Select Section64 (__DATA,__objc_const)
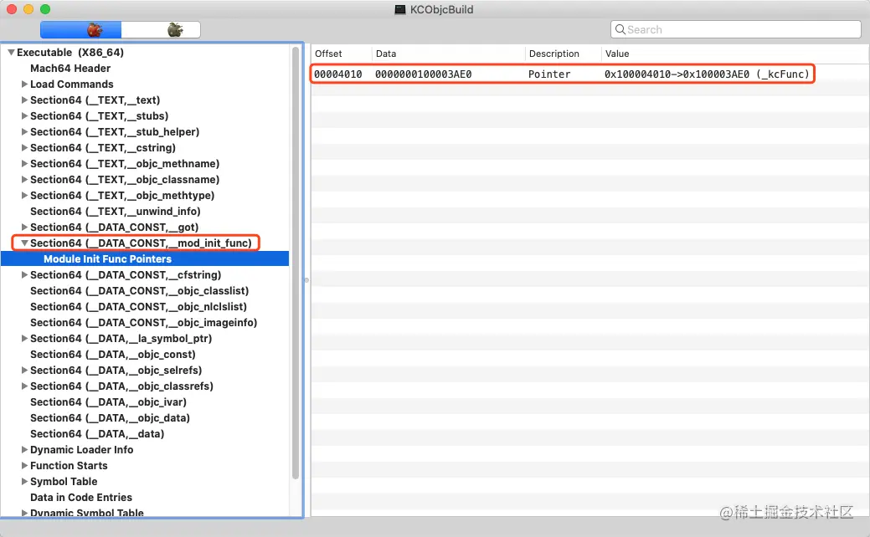 tap(113, 354)
